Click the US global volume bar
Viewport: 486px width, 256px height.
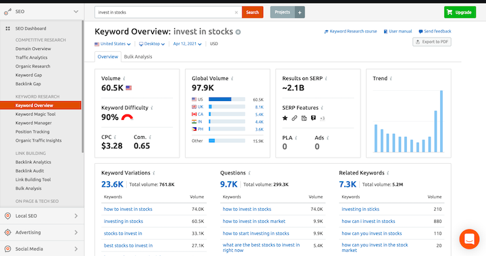pyautogui.click(x=227, y=99)
